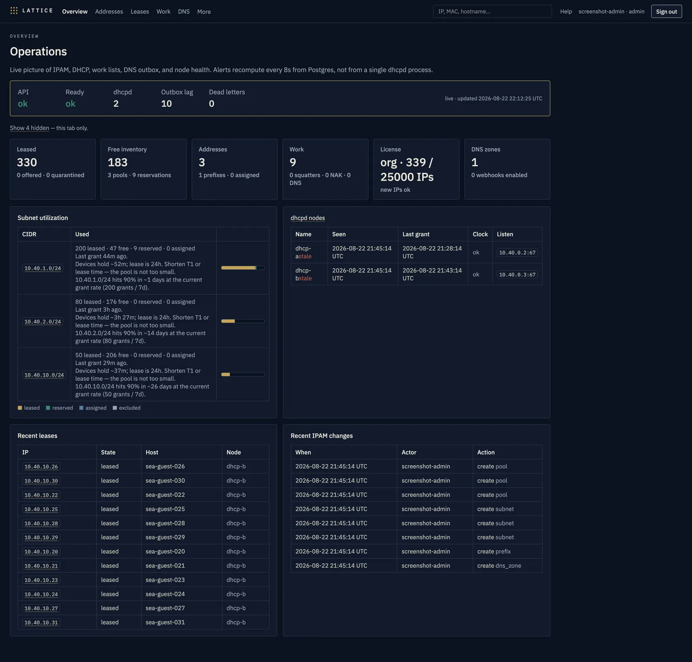Open lease IP 10.40.10.25

tap(41, 509)
